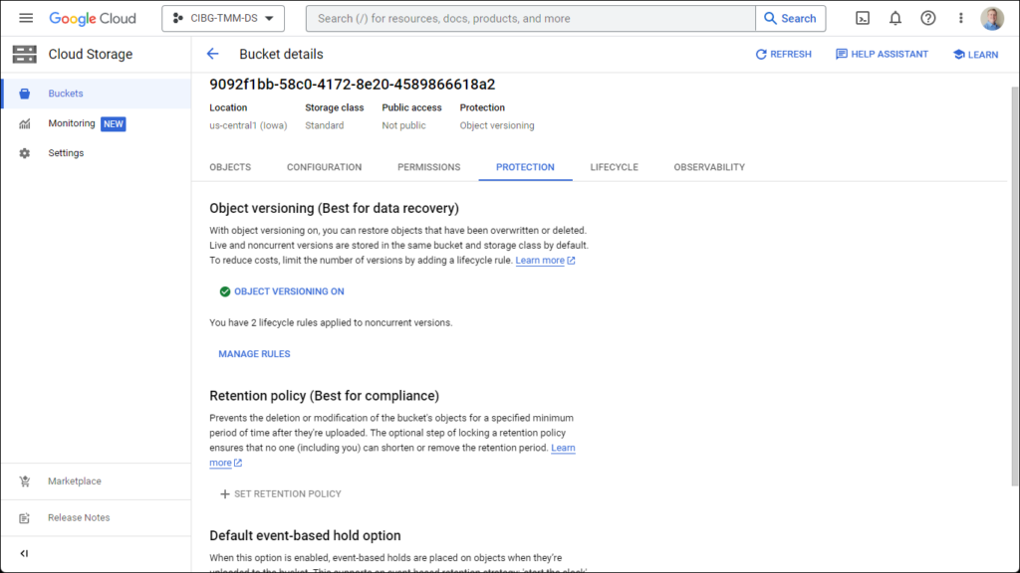
Task: Open the help question mark menu
Action: 928,18
